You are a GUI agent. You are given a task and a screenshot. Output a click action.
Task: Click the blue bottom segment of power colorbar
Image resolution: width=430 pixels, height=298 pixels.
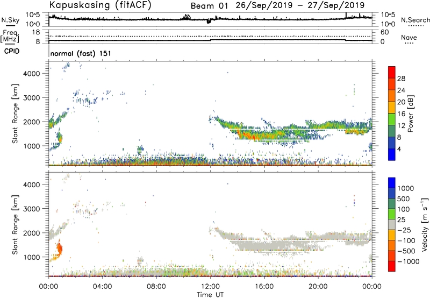(392, 154)
